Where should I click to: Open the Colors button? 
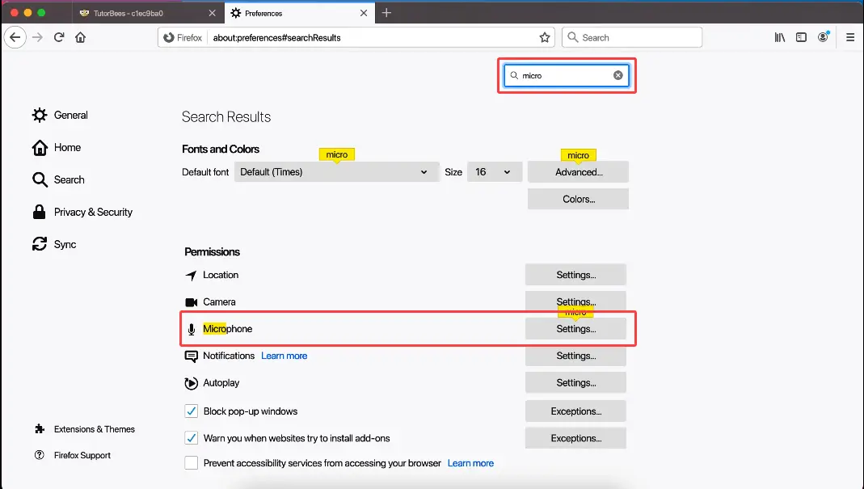[x=578, y=199]
